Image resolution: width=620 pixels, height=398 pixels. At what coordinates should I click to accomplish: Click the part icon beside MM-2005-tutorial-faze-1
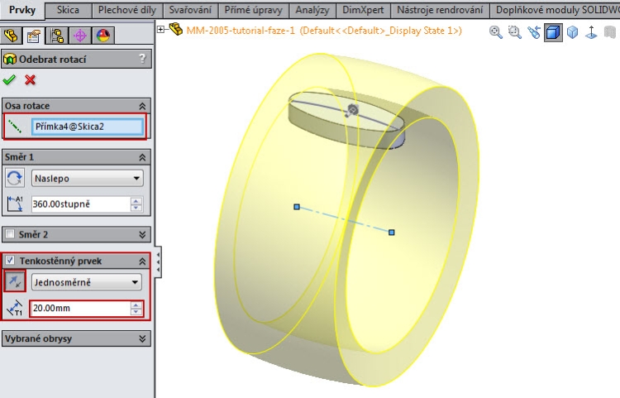tap(176, 29)
